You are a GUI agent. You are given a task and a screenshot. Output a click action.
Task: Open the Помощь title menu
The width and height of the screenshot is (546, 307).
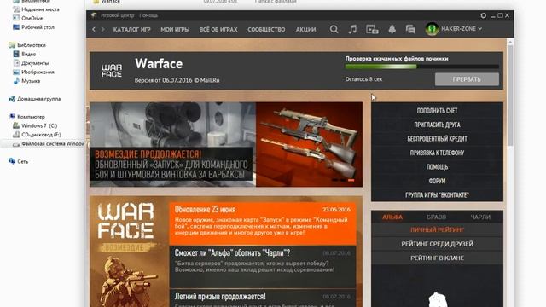click(148, 15)
